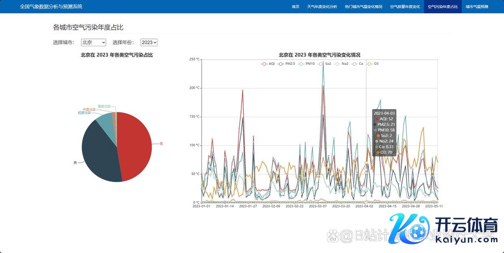
Task: Click the No2 legend marker
Action: [341, 64]
